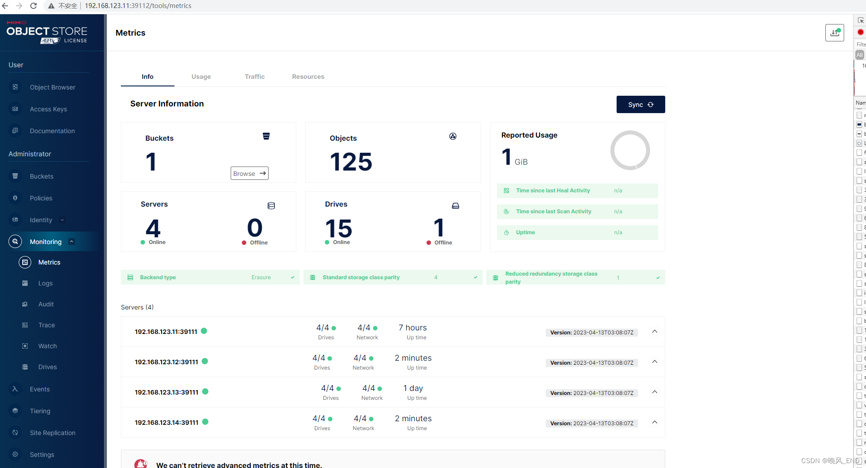This screenshot has width=866, height=468.
Task: Collapse server 192.168.123.13:39111 row
Action: click(x=655, y=392)
